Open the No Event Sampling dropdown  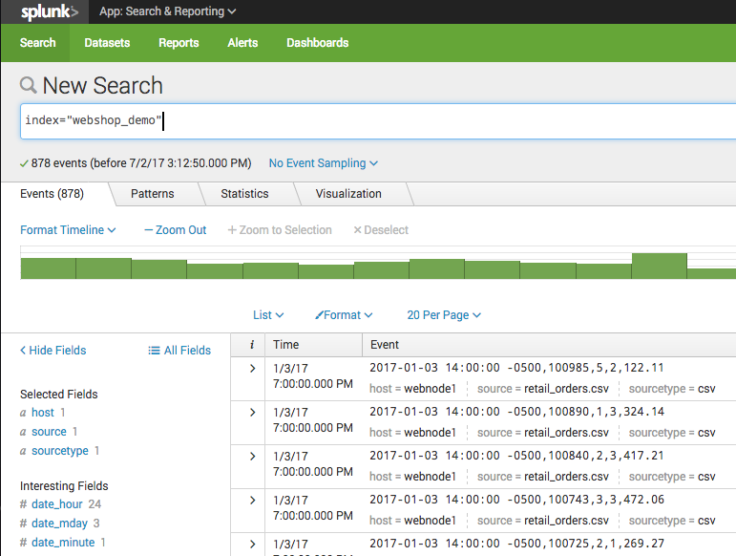[323, 163]
